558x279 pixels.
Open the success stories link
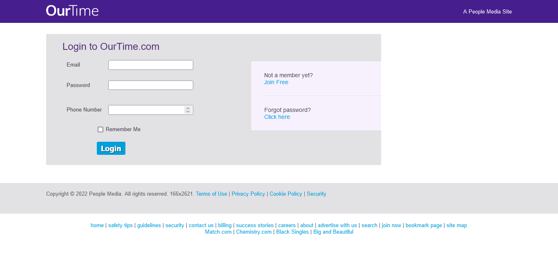pos(255,225)
